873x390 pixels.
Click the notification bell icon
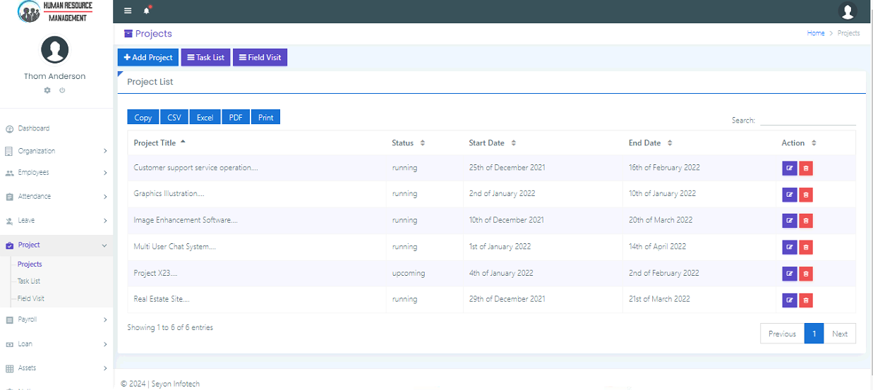pyautogui.click(x=147, y=11)
